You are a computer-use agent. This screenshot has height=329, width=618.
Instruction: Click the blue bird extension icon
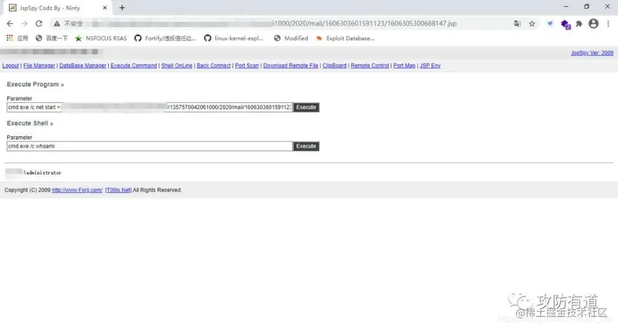click(x=550, y=23)
